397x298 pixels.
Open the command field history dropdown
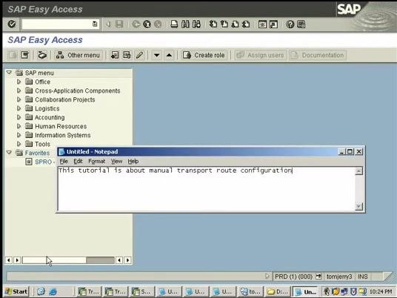coord(95,24)
